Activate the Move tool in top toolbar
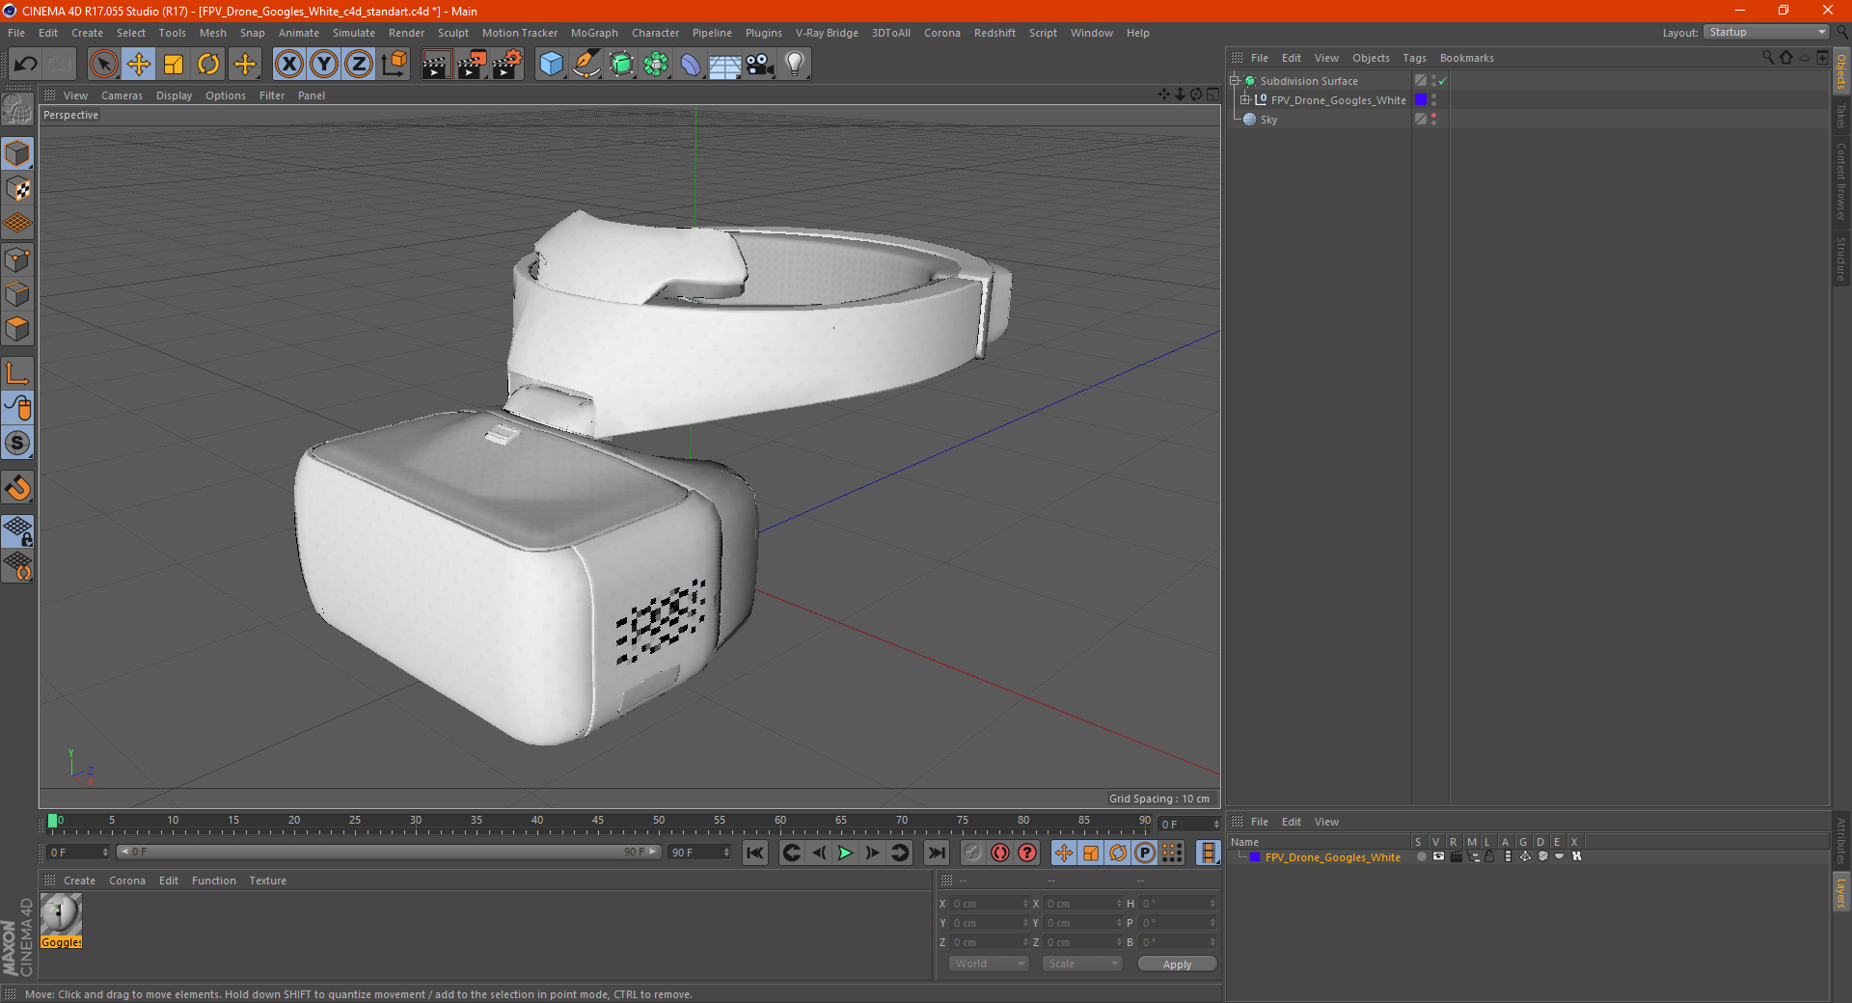The image size is (1852, 1003). (x=139, y=65)
